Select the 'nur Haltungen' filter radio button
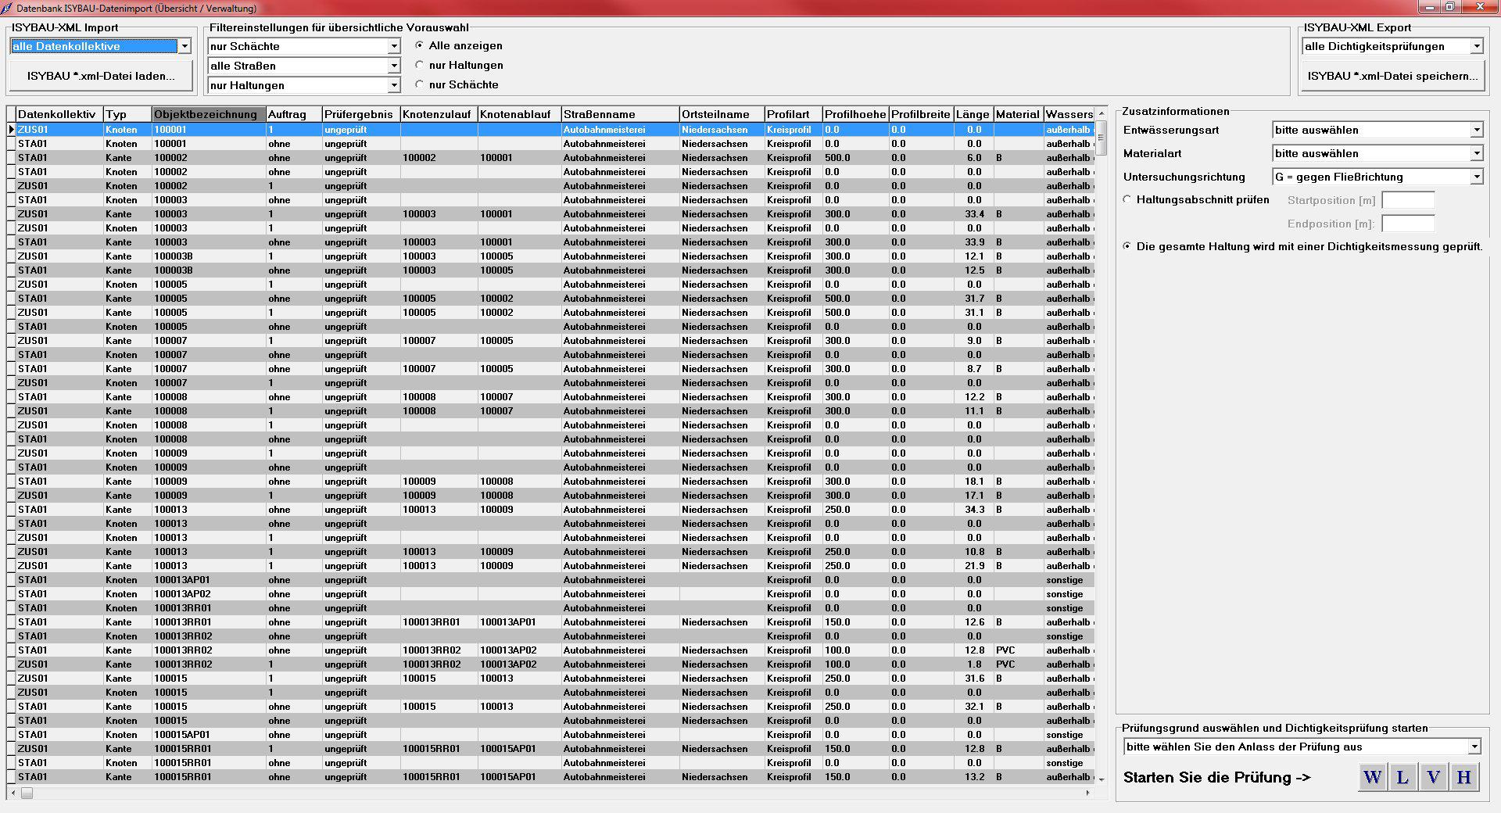This screenshot has height=813, width=1501. (x=421, y=66)
